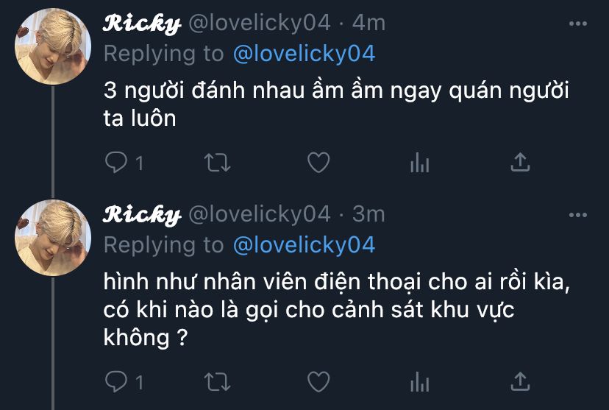
Task: View analytics for the second tweet
Action: click(x=420, y=382)
